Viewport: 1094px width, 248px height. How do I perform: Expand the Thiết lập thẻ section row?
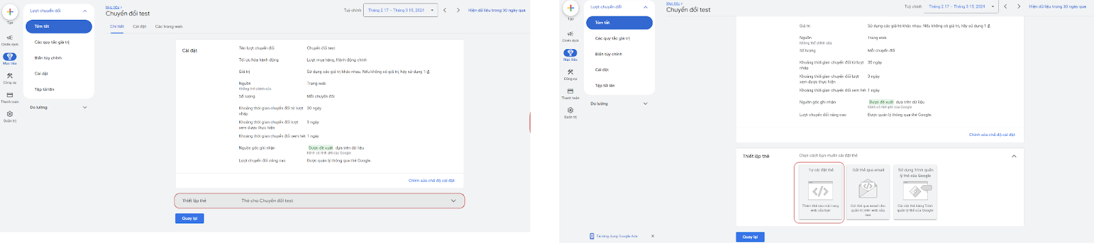pyautogui.click(x=319, y=201)
